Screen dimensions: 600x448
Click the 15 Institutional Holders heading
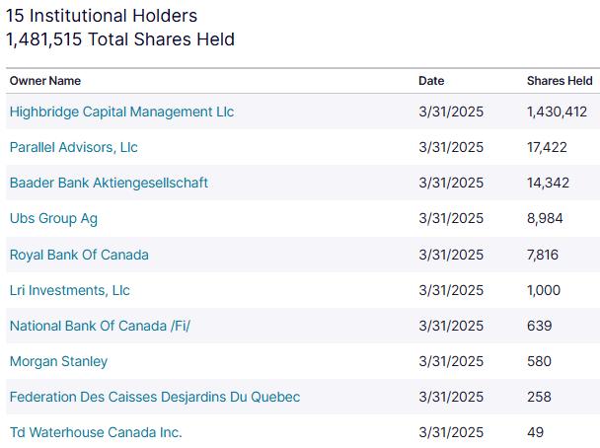click(102, 16)
